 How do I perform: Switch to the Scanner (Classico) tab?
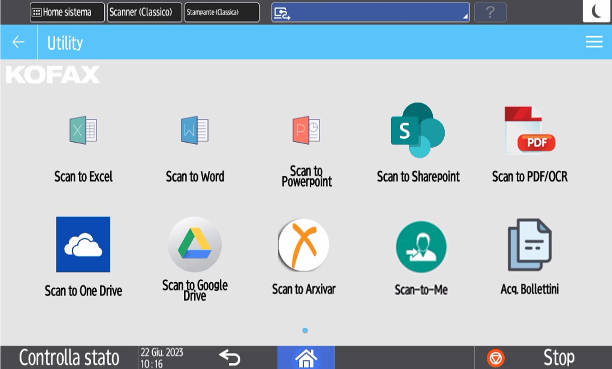[x=145, y=13]
